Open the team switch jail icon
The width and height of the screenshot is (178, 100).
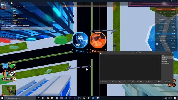(x=5, y=73)
